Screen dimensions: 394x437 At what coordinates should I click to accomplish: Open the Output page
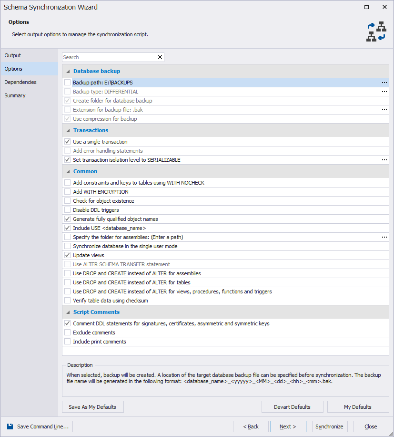pos(29,55)
